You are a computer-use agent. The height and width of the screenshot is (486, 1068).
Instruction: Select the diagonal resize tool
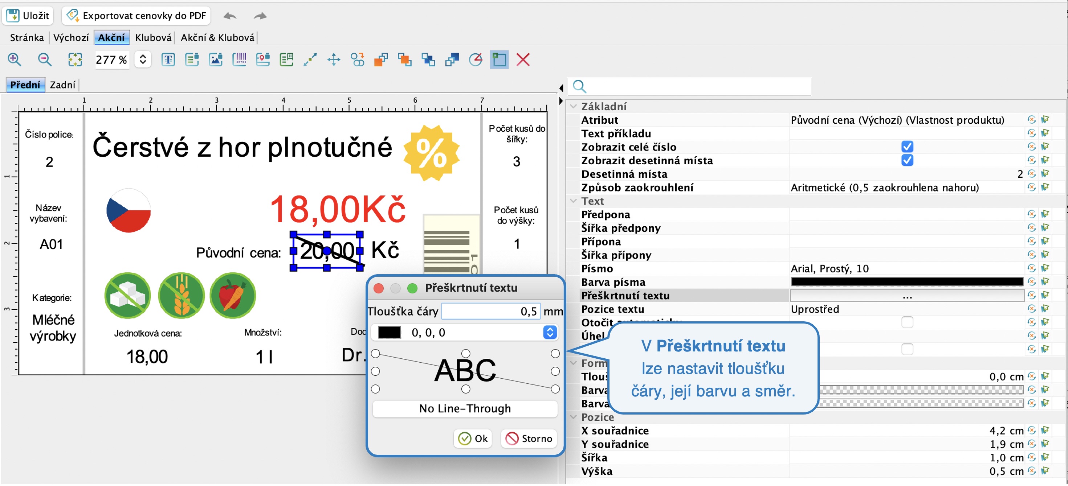(310, 60)
